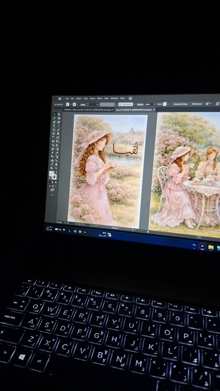The image size is (220, 391).
Task: Set paint mode to Color
Action: (50, 182)
